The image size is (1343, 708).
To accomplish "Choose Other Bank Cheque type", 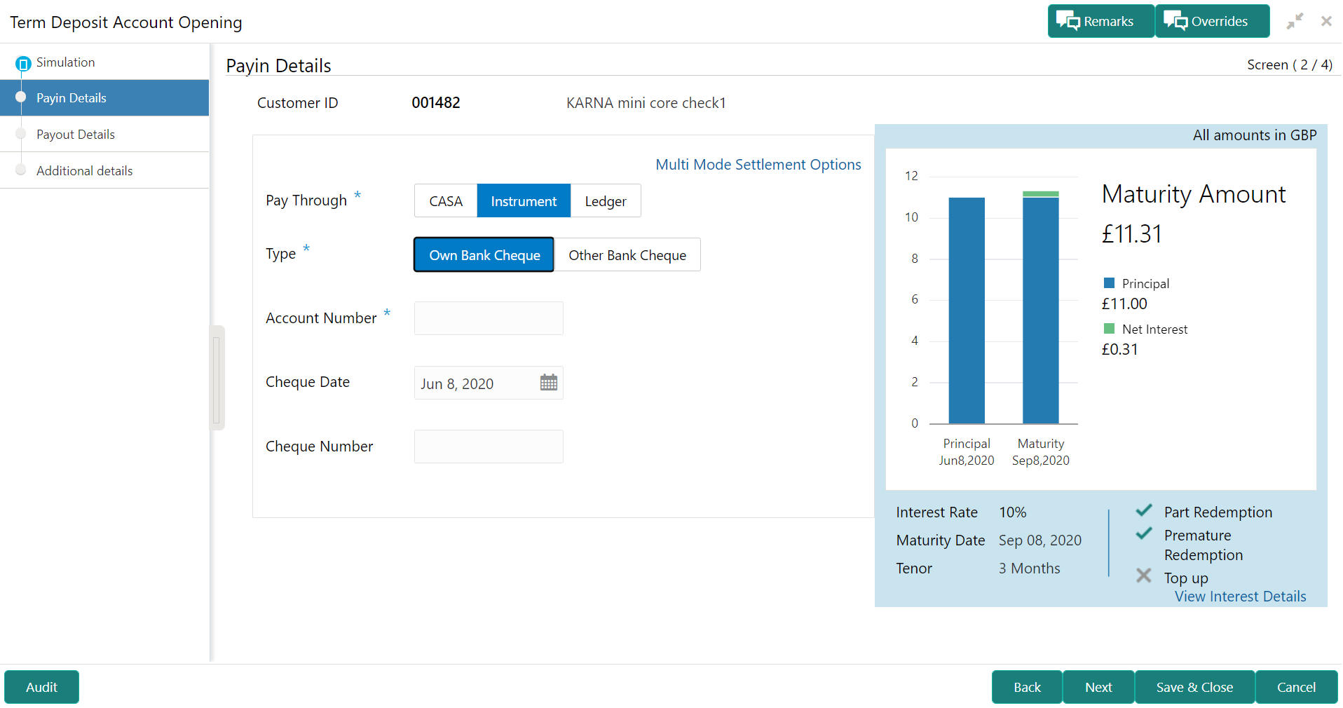I will (x=627, y=255).
